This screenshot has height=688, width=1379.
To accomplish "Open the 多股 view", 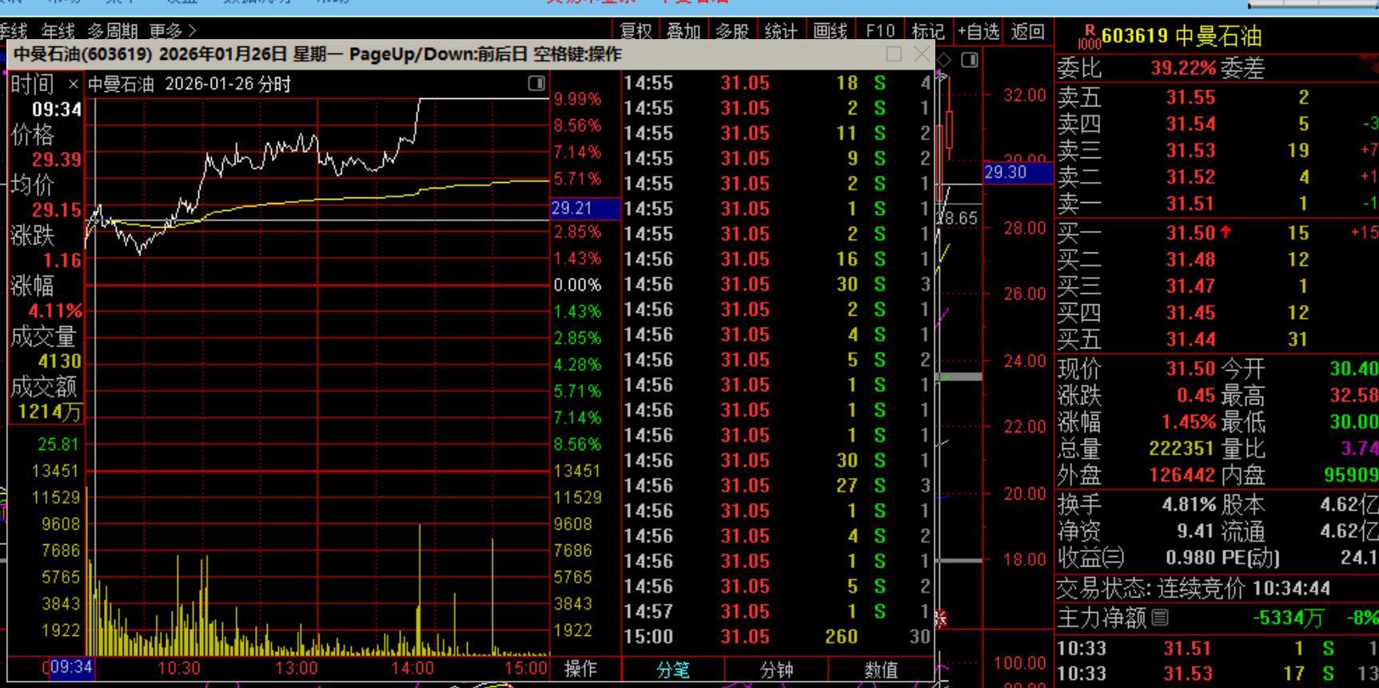I will click(x=732, y=31).
